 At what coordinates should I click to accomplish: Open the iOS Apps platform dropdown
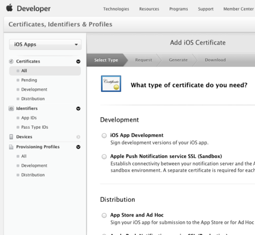tap(45, 44)
